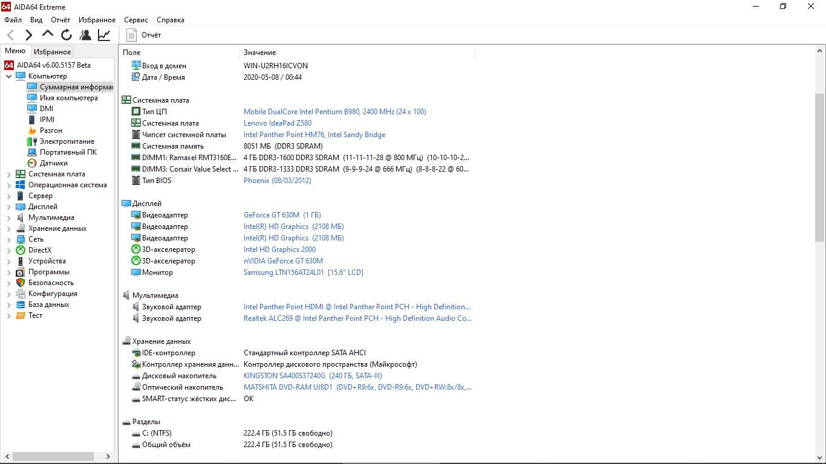Select the C: (NTFS) partition row
Screen dimensions: 826x464
click(x=232, y=433)
